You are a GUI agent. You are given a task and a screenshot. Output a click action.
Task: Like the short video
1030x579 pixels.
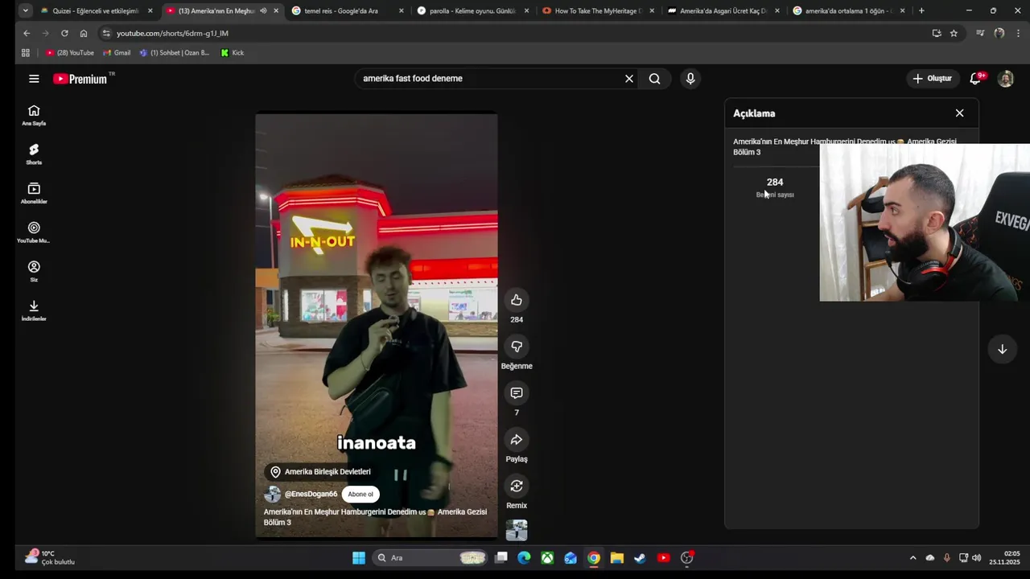tap(517, 300)
